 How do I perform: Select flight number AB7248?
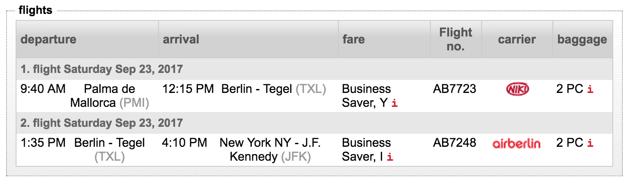[x=454, y=143]
